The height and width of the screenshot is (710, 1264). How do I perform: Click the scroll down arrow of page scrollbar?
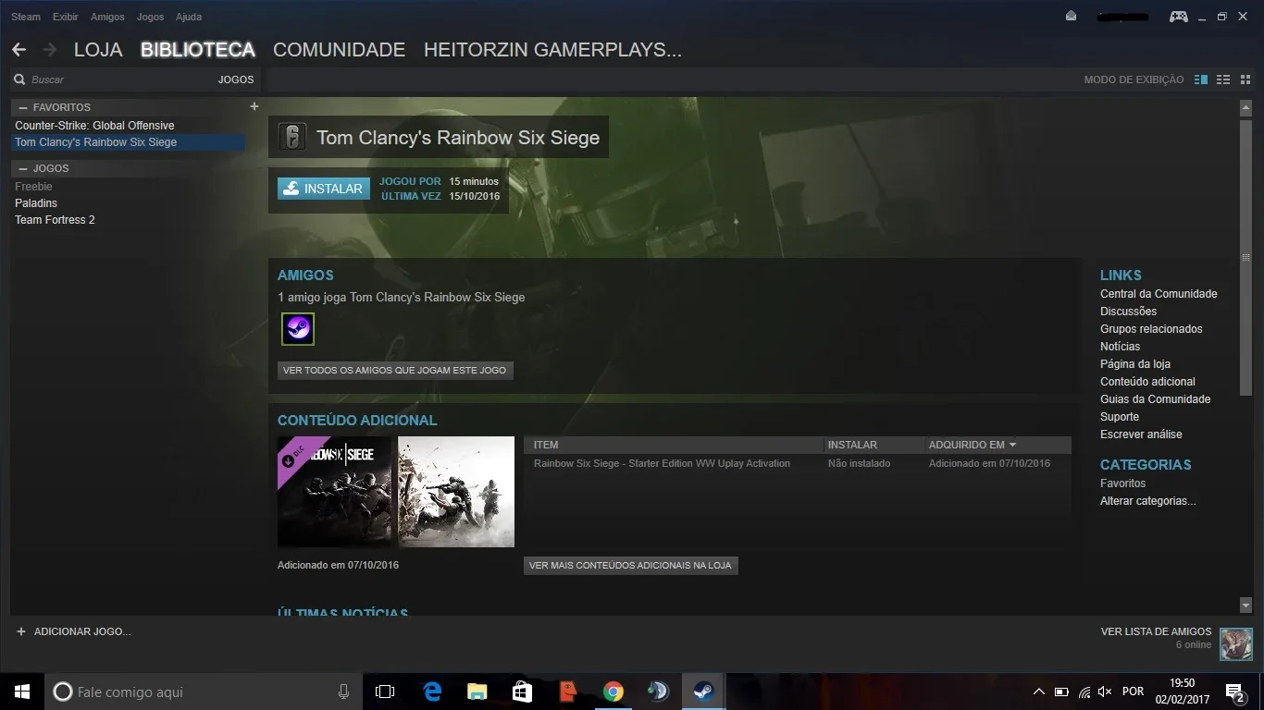(1245, 606)
